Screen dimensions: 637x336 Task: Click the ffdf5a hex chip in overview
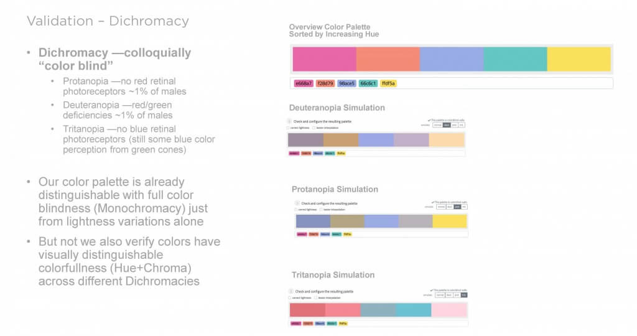point(389,83)
